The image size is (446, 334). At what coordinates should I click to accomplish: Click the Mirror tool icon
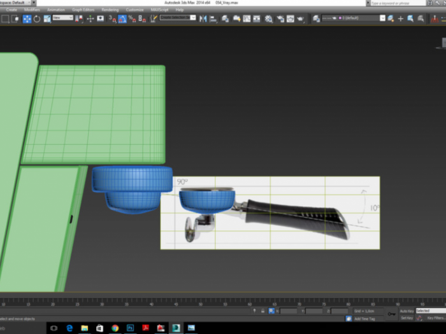203,19
